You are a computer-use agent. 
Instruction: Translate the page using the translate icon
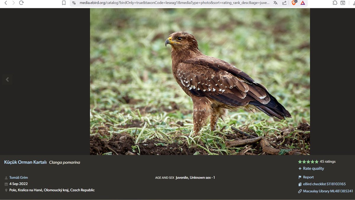tap(275, 3)
